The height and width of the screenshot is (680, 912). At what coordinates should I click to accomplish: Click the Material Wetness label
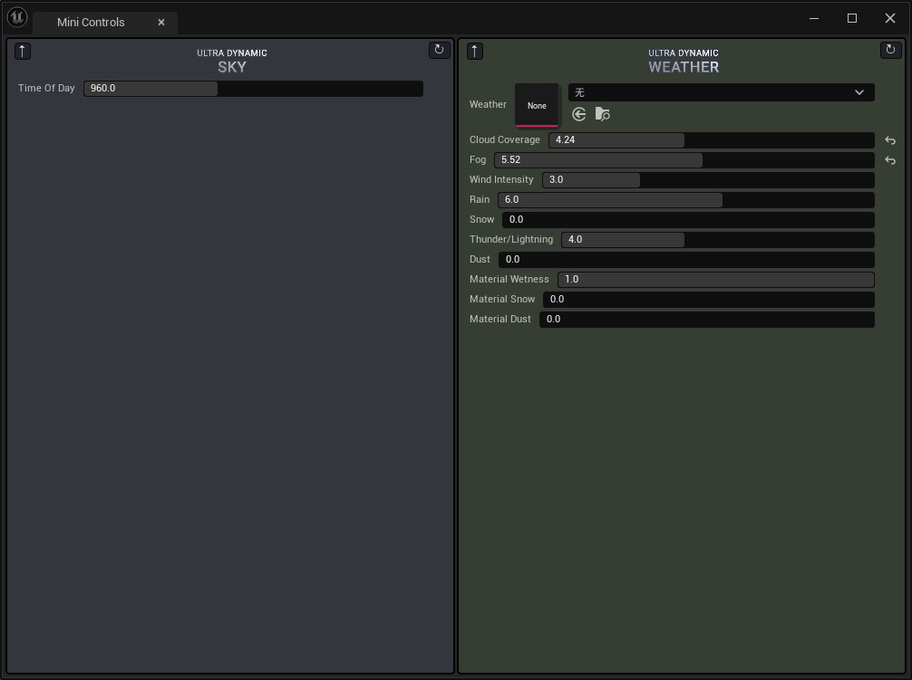(x=509, y=279)
